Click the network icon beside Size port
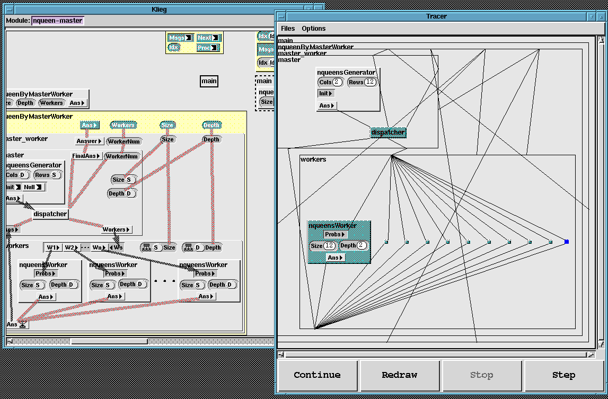 tap(147, 247)
